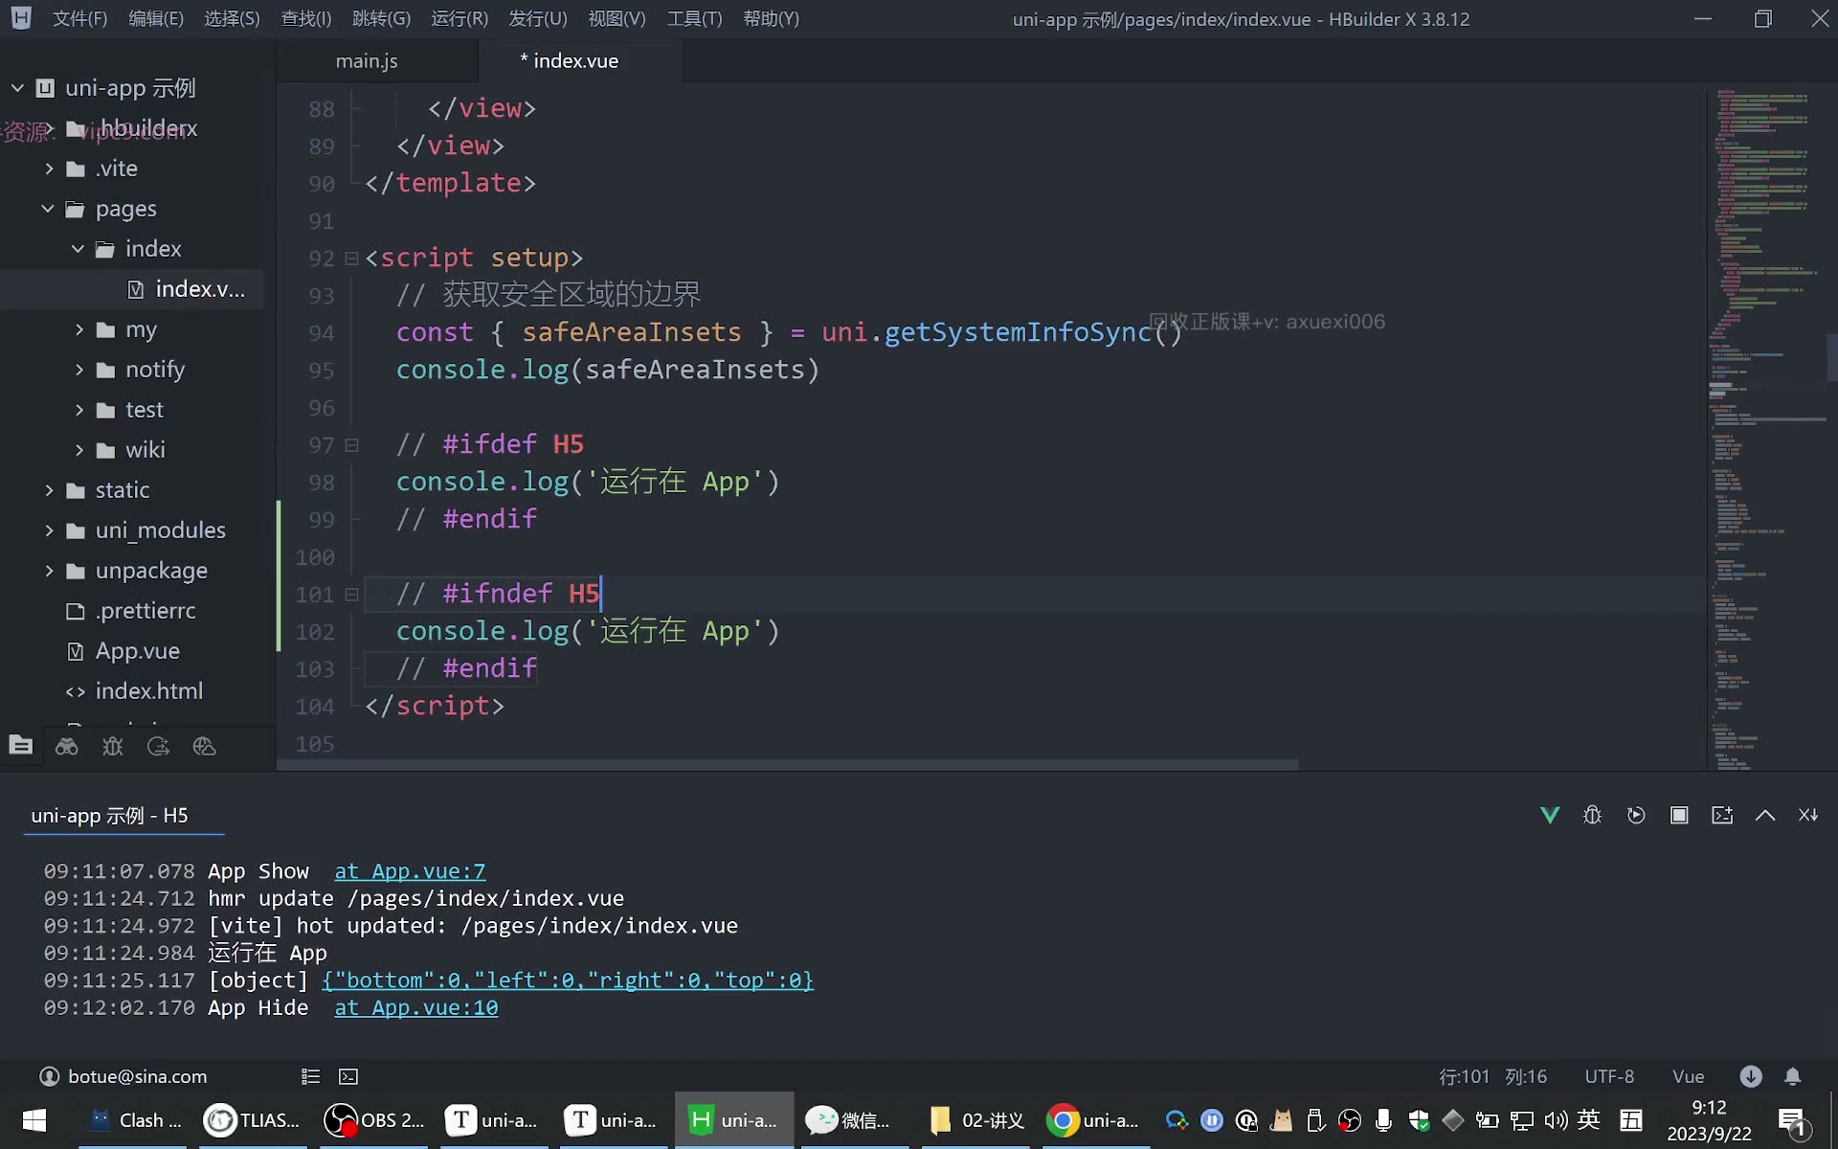This screenshot has height=1149, width=1838.
Task: Open the bug debug icon in sidebar
Action: click(x=113, y=746)
